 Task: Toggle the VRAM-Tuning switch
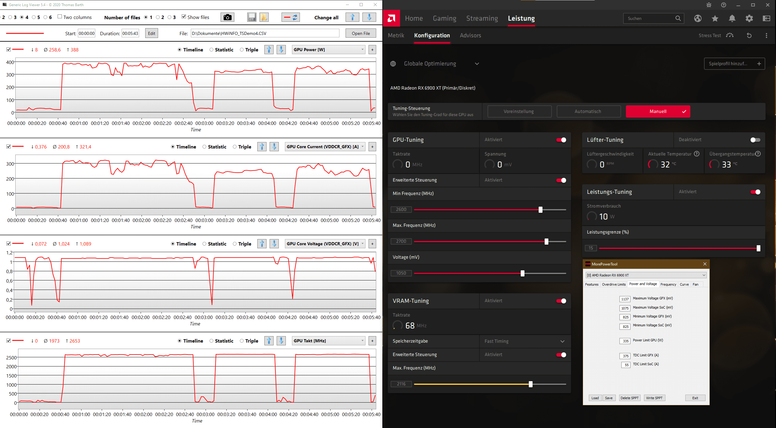point(561,301)
